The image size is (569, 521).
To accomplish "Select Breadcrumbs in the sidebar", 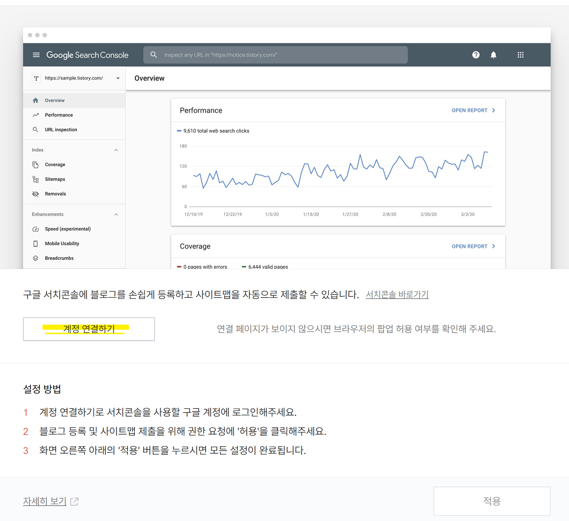I will [74, 258].
